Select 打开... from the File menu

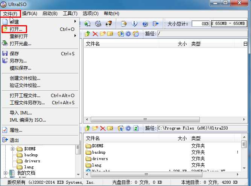click(x=16, y=29)
